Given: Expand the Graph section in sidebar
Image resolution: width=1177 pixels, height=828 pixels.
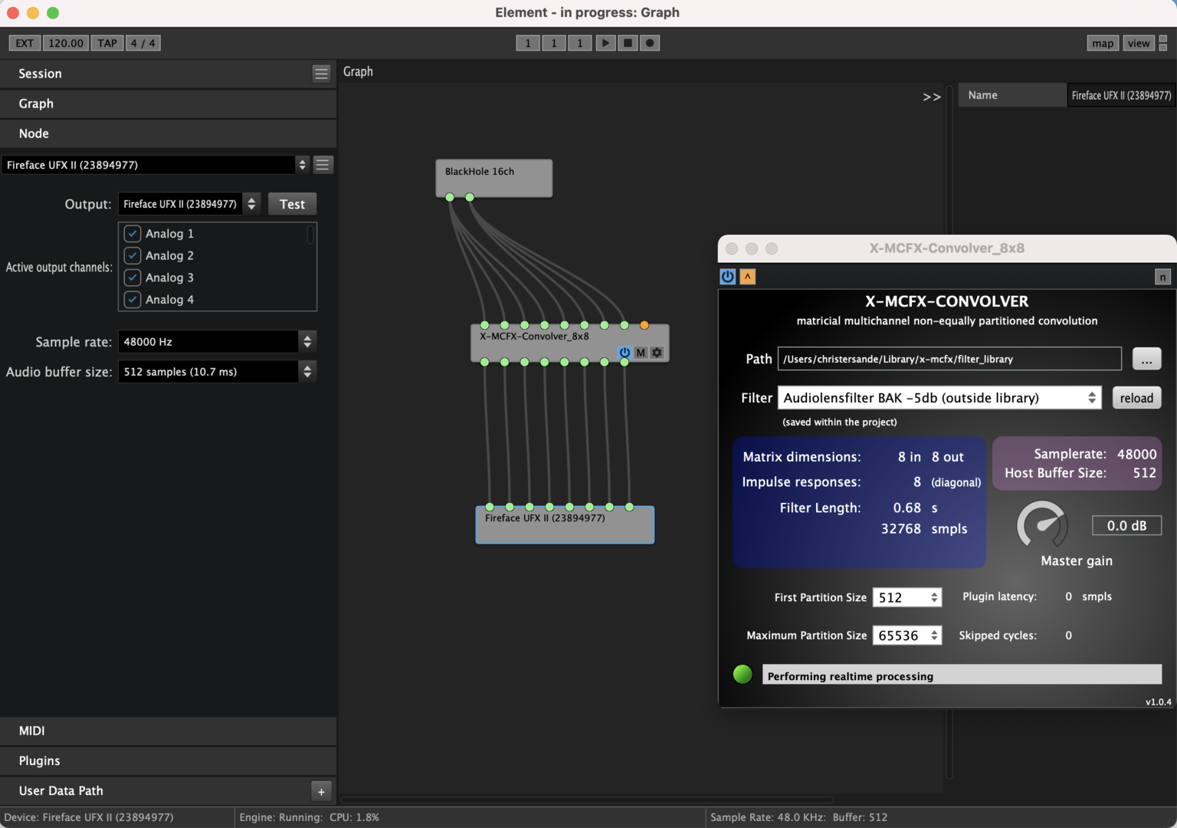Looking at the screenshot, I should (168, 103).
